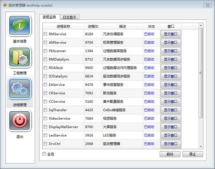Click 显示窗口 for AMService
Viewport: 215px width, 169px height.
pos(171,42)
